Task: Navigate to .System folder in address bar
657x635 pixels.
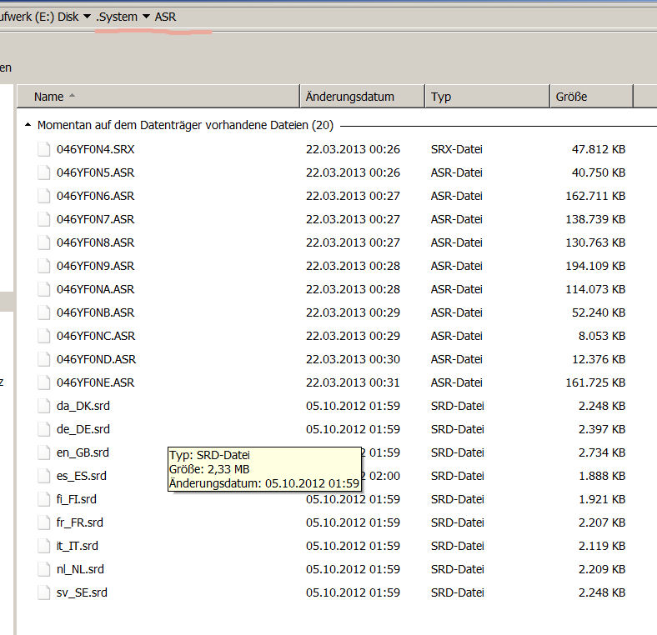Action: point(117,17)
